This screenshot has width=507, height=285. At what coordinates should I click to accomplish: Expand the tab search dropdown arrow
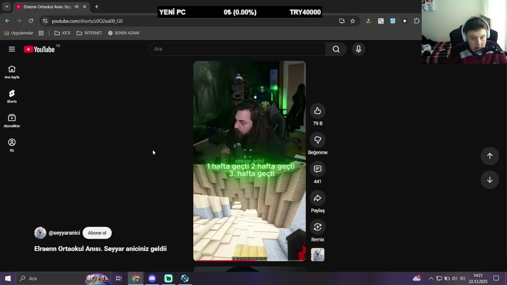(7, 7)
